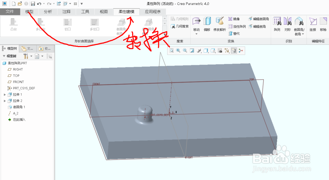Redo the last undone action
This screenshot has height=180, width=329.
[x=49, y=4]
